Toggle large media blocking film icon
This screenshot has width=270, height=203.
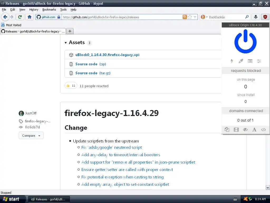tap(236, 130)
